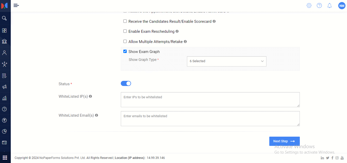Viewport: 347px width, 163px height.
Task: Show info icon for WhiteListed IP(s)
Action: [91, 96]
